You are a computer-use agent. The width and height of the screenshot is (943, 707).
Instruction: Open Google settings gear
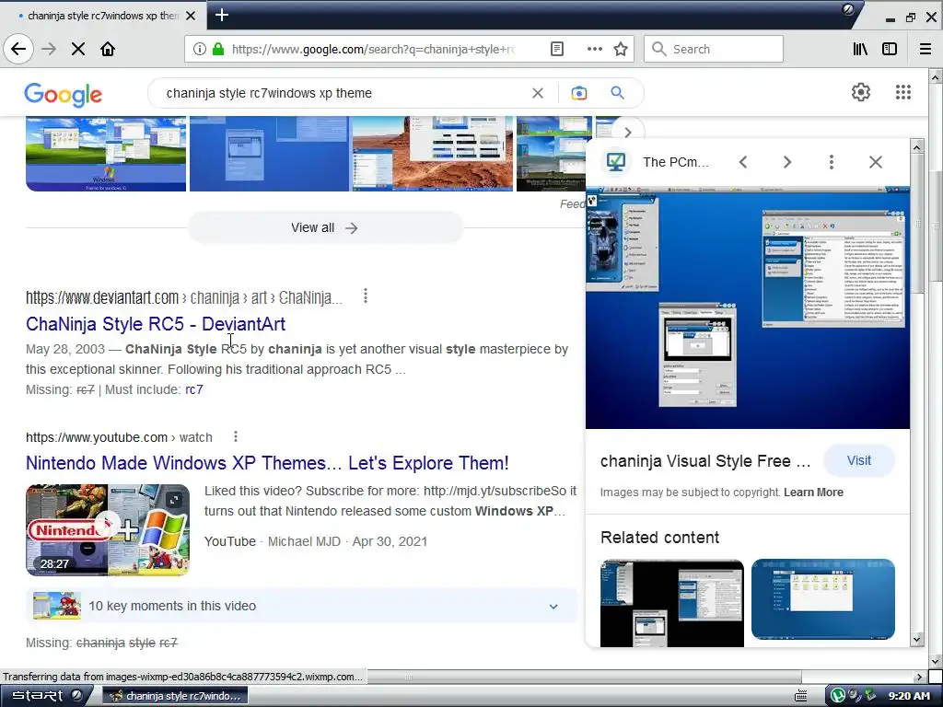pyautogui.click(x=861, y=92)
